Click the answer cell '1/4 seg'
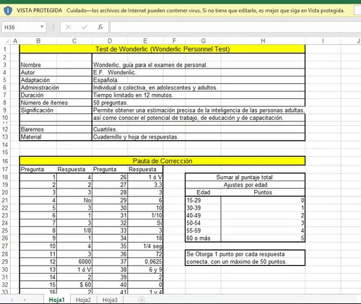 (145, 246)
